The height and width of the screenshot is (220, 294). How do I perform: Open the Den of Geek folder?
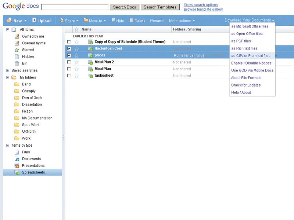coord(32,98)
